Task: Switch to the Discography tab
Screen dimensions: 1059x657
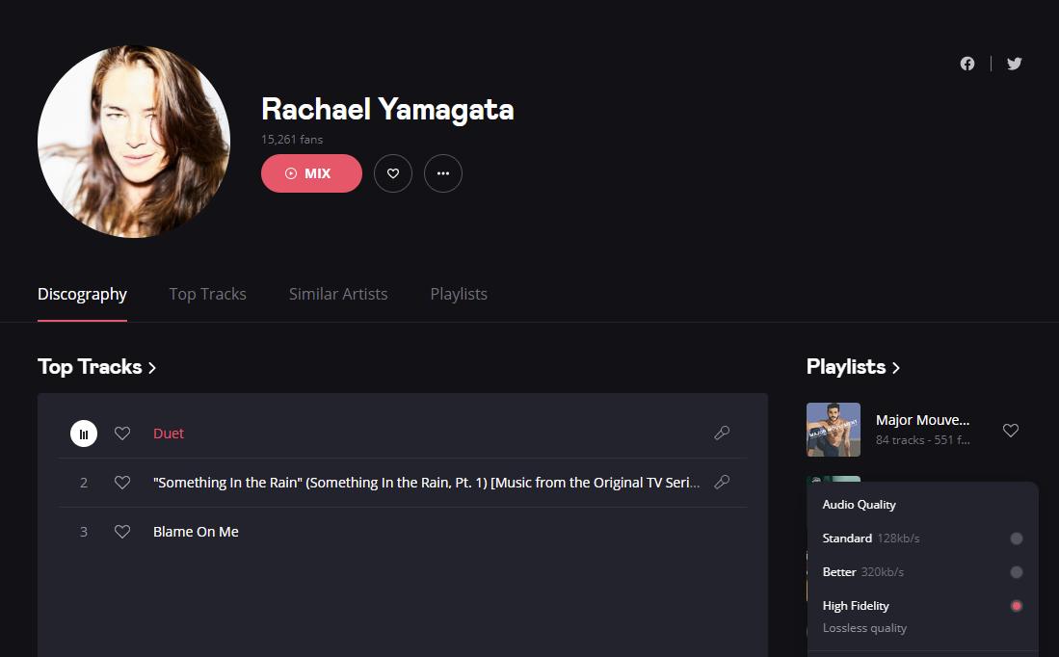Action: pos(83,295)
